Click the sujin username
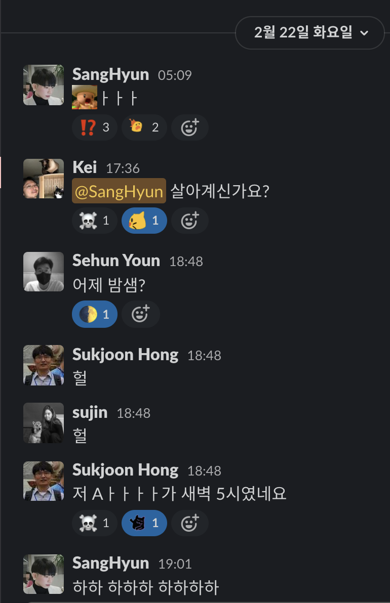This screenshot has width=390, height=603. (x=90, y=413)
